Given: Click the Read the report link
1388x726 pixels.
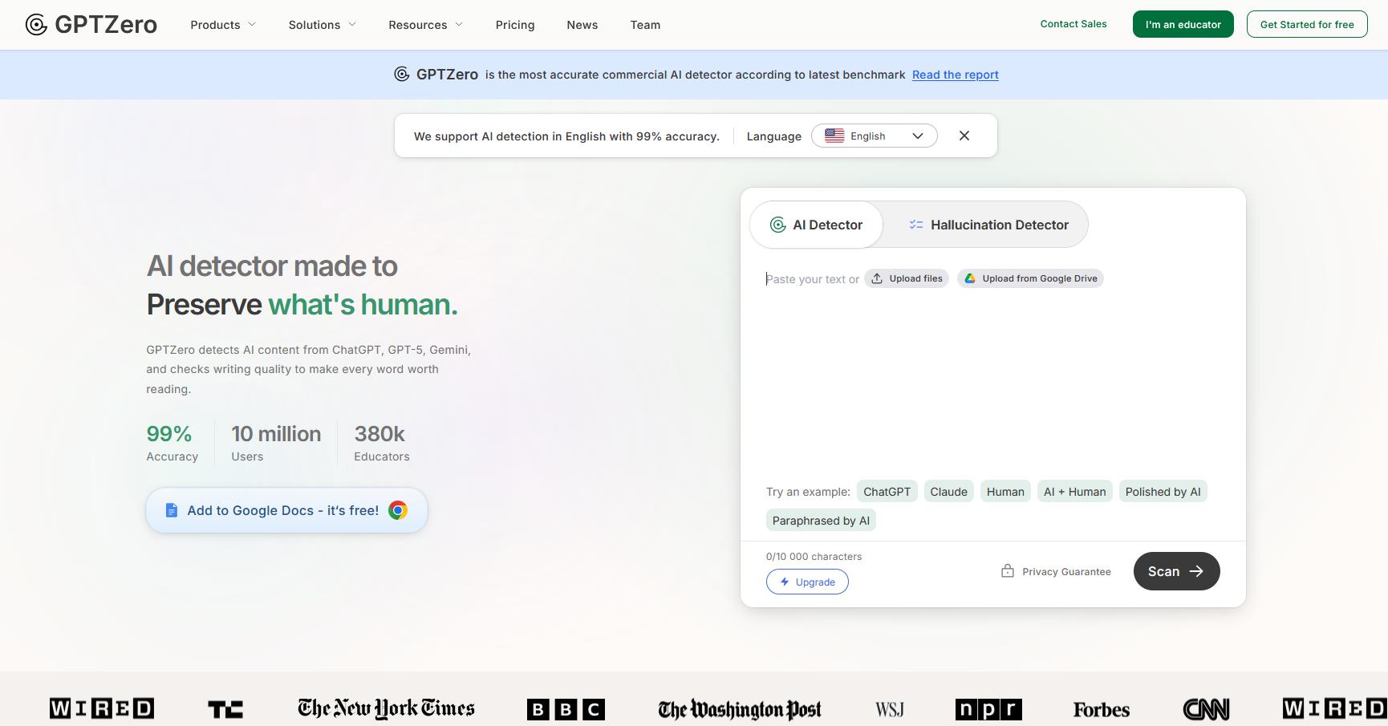Looking at the screenshot, I should [955, 75].
